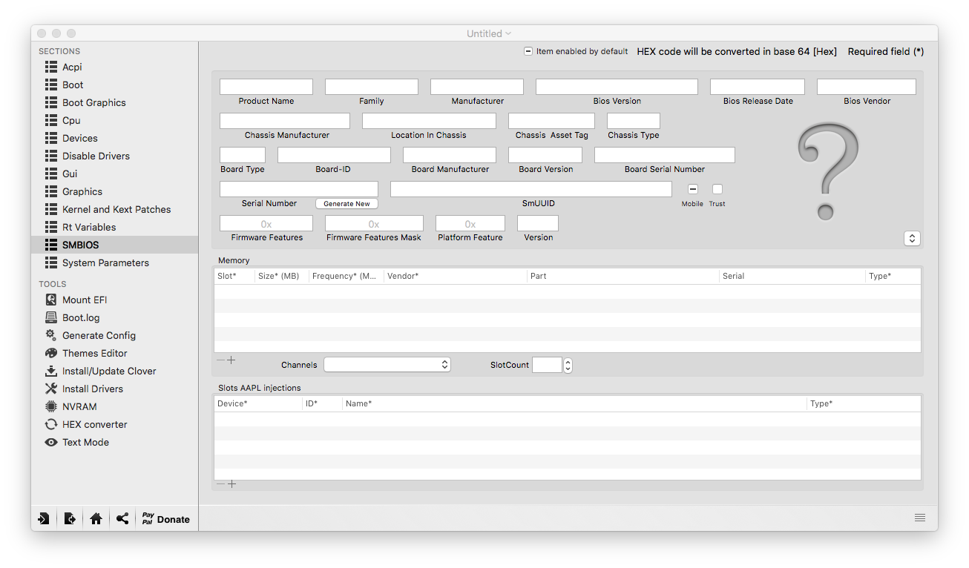Click the PayPal Donate button
The image size is (969, 568).
pyautogui.click(x=166, y=519)
